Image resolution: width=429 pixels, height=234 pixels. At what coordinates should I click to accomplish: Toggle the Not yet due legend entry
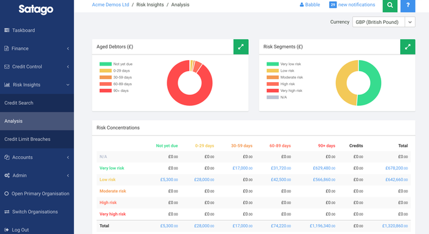tap(116, 64)
